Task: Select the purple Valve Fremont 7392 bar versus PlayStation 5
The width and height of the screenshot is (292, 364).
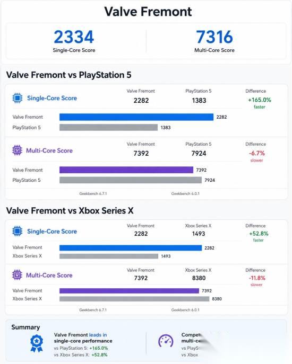Action: pyautogui.click(x=126, y=170)
